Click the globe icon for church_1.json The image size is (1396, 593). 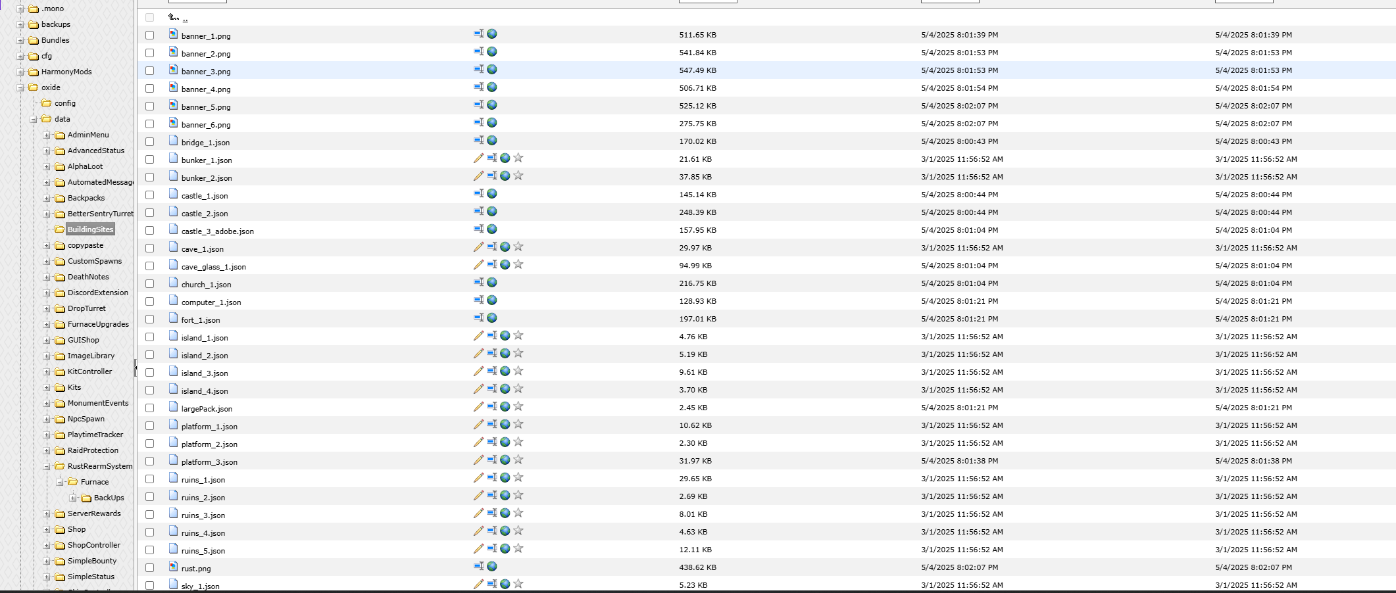(491, 282)
